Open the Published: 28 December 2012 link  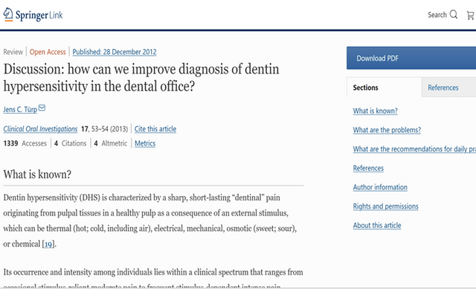pyautogui.click(x=115, y=52)
